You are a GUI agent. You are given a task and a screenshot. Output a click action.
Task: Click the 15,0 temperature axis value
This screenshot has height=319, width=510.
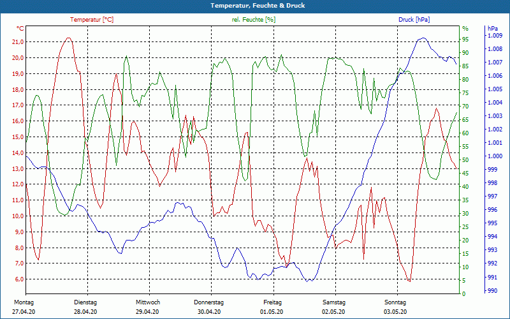[x=18, y=137]
